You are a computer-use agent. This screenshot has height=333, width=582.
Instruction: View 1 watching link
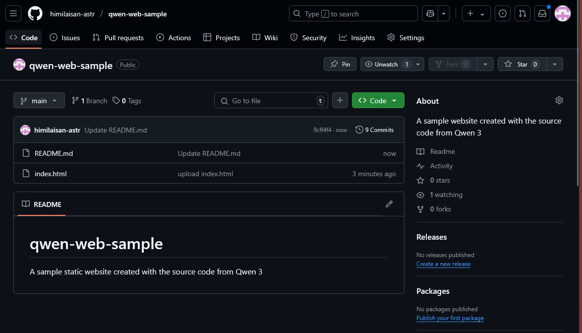click(x=439, y=195)
